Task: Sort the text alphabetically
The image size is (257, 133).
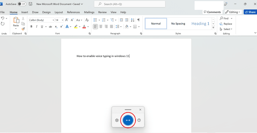Action: [x=133, y=20]
